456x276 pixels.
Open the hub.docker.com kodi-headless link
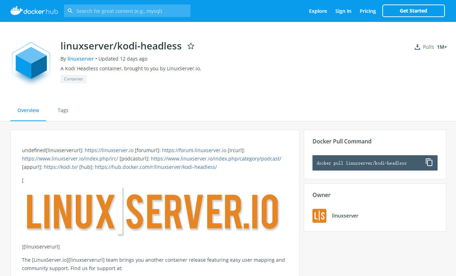click(156, 167)
